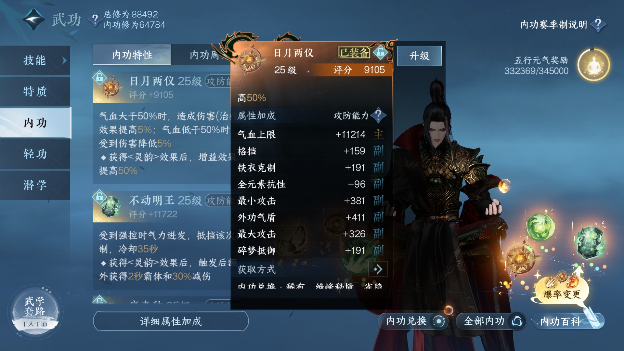Viewport: 624px width, 351px height.
Task: Select the 轻功 side tab
Action: click(35, 154)
